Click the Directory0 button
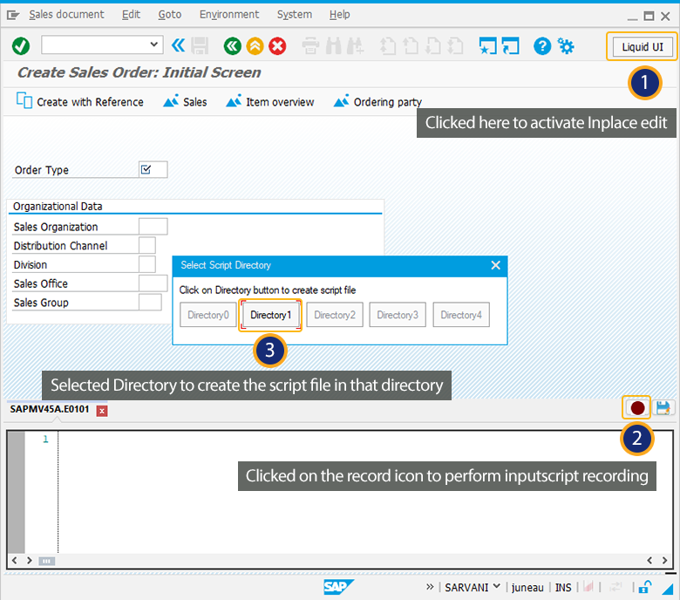 tap(208, 315)
